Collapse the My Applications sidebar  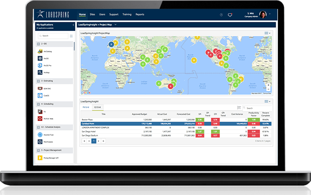click(73, 25)
